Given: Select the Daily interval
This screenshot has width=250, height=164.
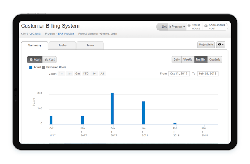Looking at the screenshot, I should tap(177, 60).
